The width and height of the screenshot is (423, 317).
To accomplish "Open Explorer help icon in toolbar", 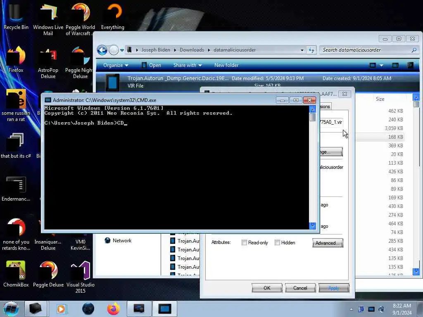I will [410, 65].
